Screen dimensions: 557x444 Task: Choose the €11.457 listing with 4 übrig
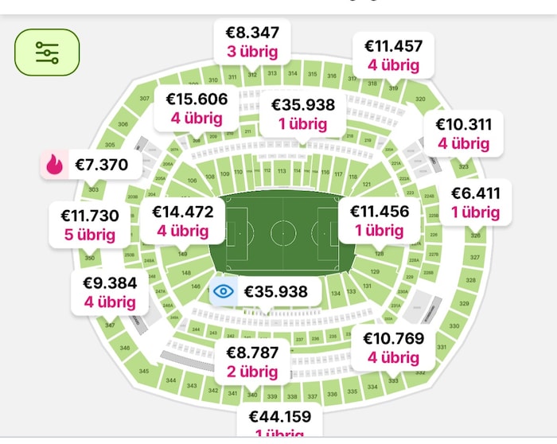pyautogui.click(x=393, y=55)
